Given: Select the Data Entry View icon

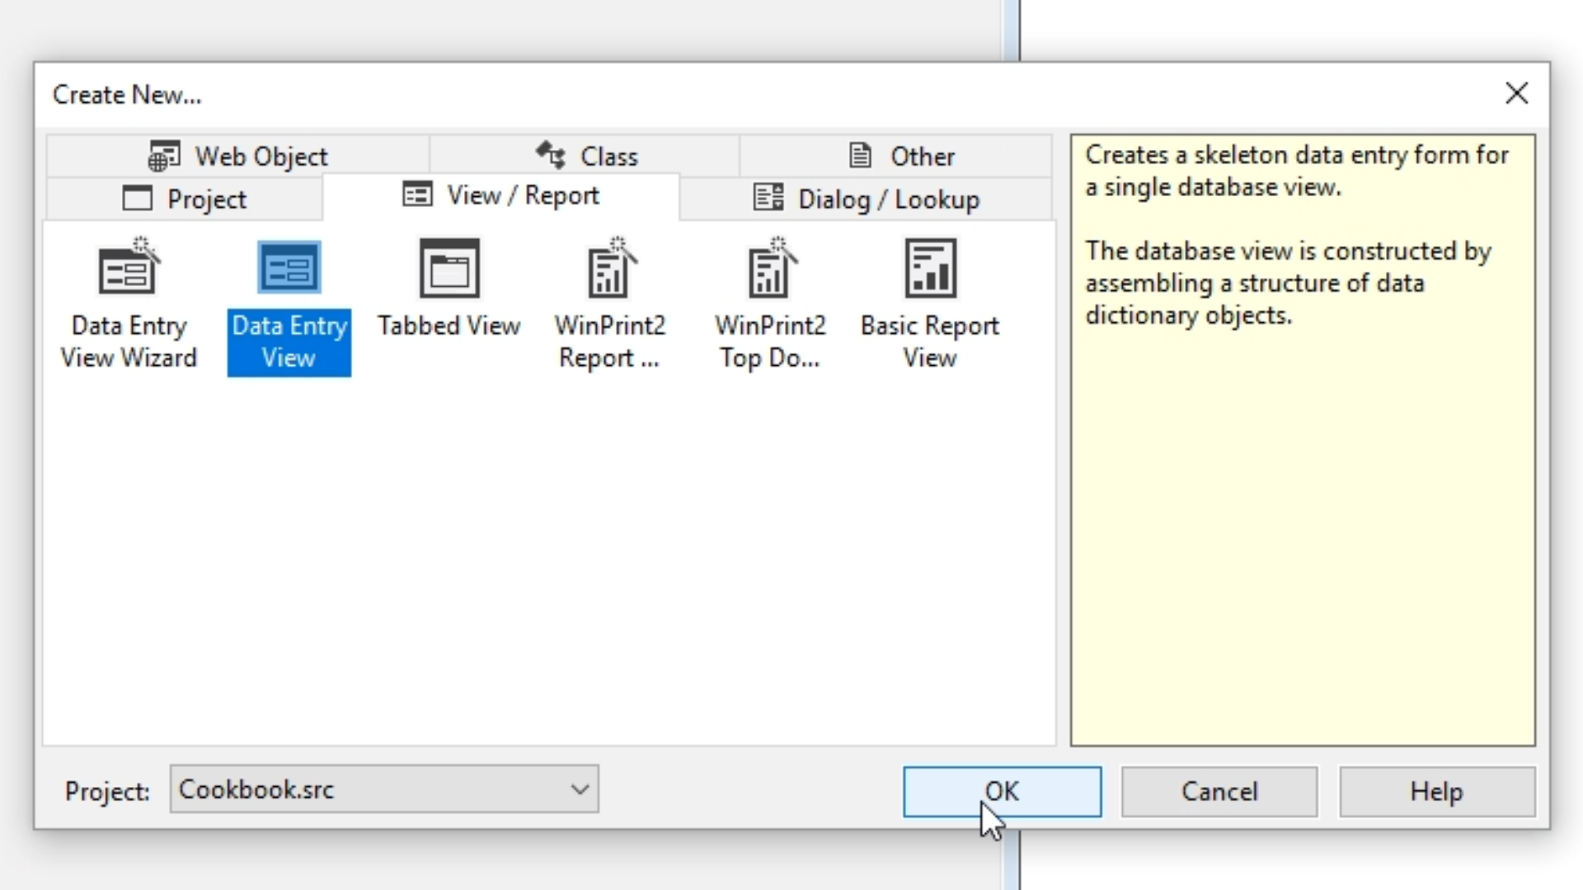Looking at the screenshot, I should click(x=289, y=269).
